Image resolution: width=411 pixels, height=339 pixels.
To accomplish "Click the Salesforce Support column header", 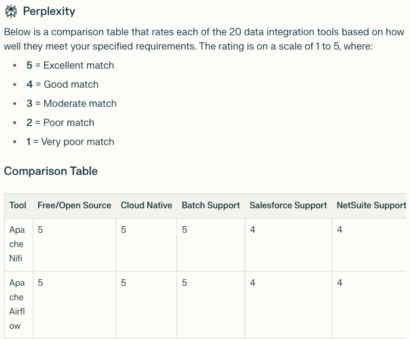I will 288,205.
